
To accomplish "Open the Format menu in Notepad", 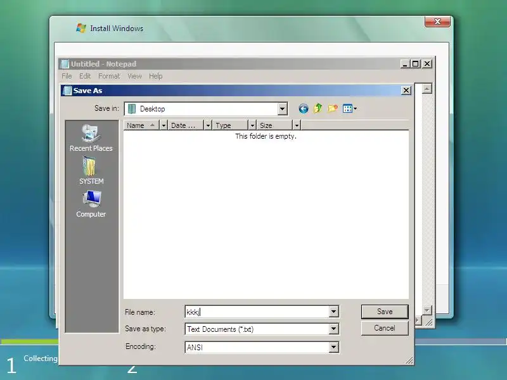I will tap(109, 76).
